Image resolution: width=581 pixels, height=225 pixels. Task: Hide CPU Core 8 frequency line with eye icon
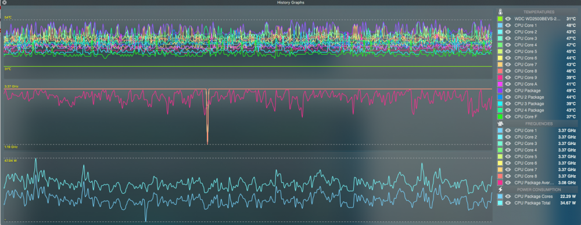(508, 176)
